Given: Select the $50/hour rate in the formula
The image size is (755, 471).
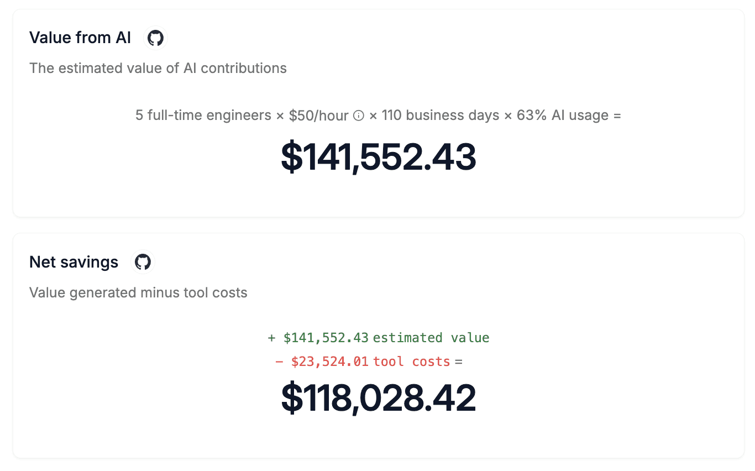Looking at the screenshot, I should tap(318, 116).
